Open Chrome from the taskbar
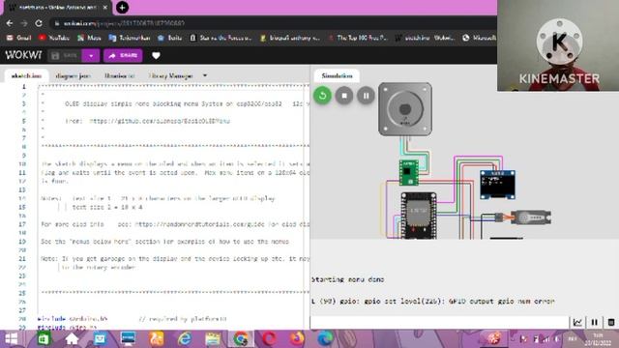The height and width of the screenshot is (348, 619). coord(241,339)
